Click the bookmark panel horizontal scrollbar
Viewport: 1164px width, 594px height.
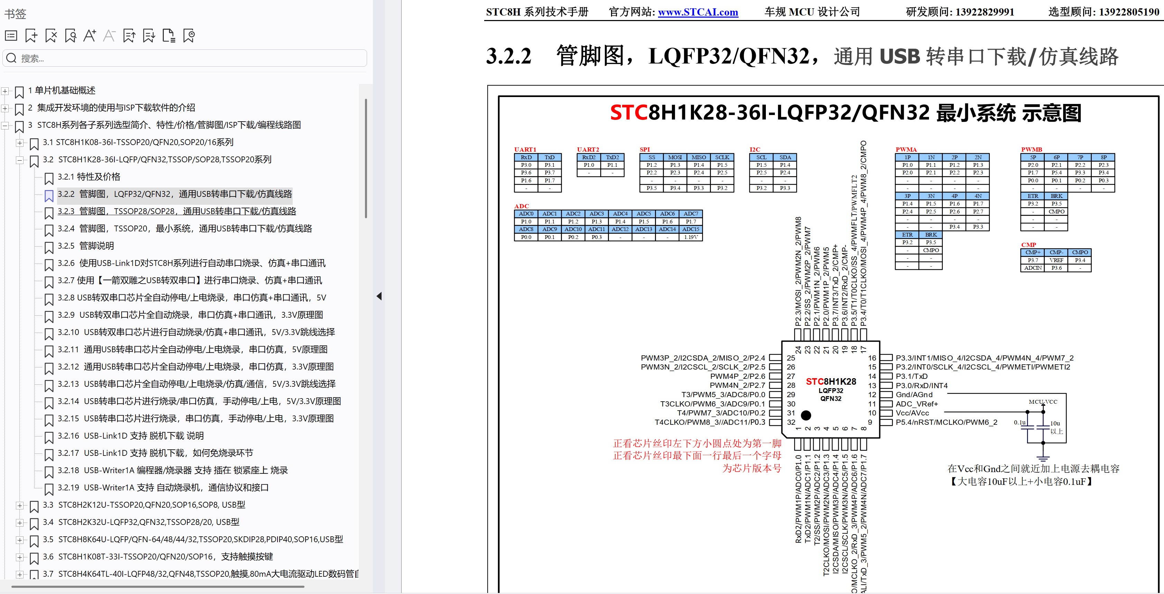[158, 586]
